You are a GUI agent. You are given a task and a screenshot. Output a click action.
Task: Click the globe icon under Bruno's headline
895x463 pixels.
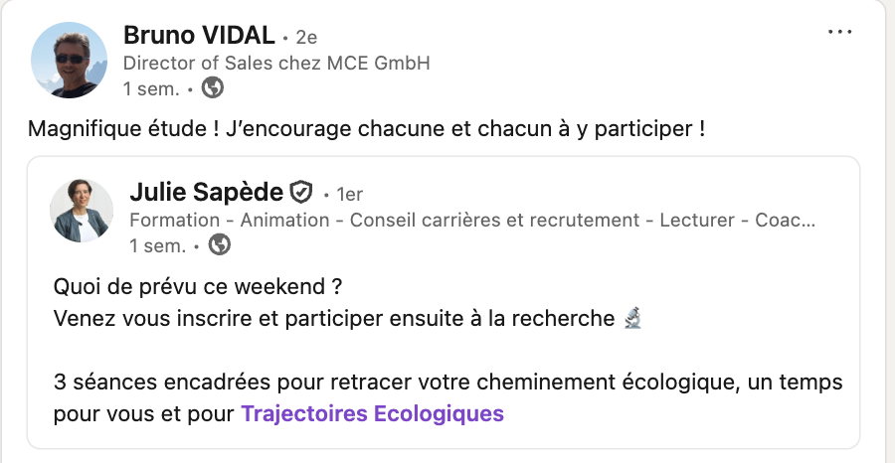(212, 88)
